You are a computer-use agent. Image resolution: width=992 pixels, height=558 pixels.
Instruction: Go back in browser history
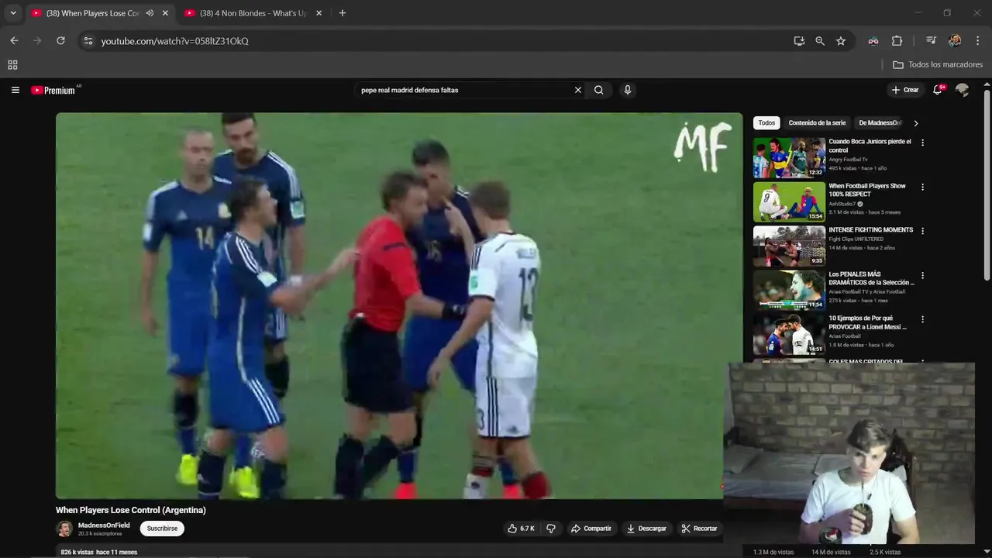click(14, 41)
